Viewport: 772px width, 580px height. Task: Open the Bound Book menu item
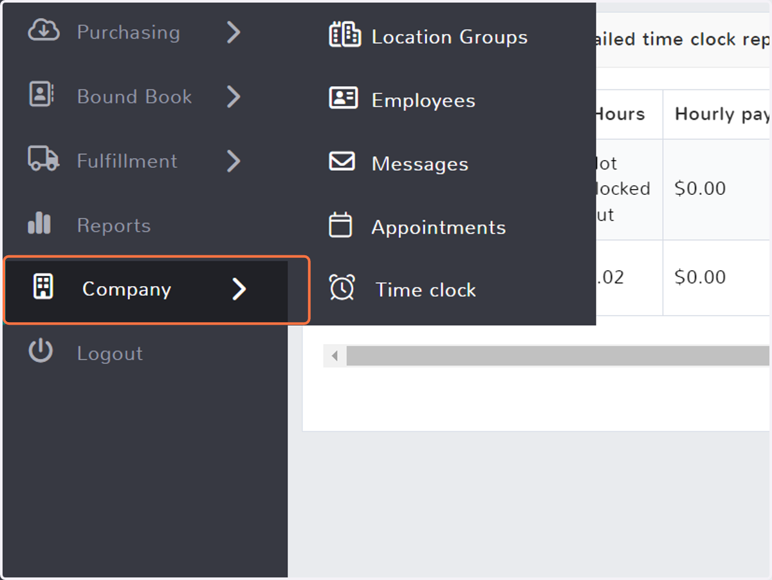point(134,96)
